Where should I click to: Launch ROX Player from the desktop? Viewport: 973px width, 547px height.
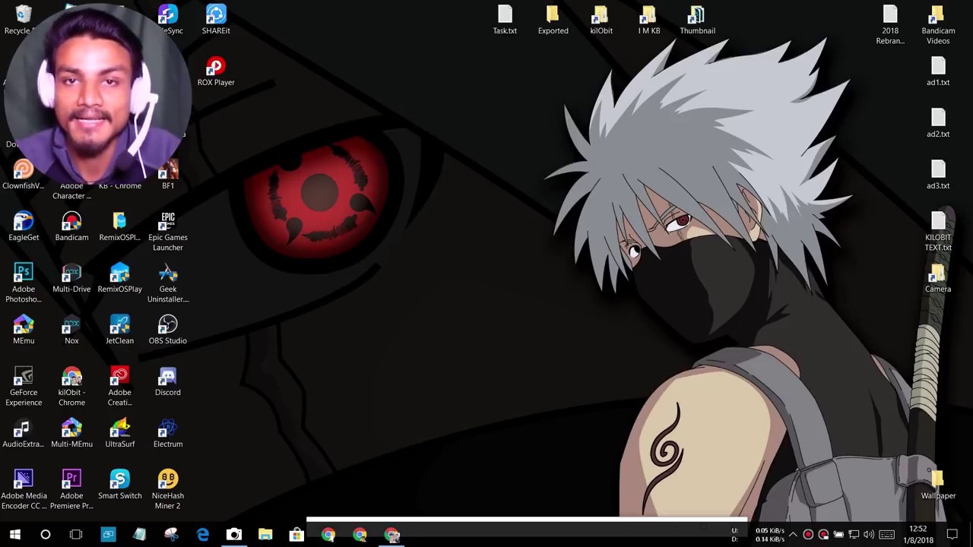216,71
